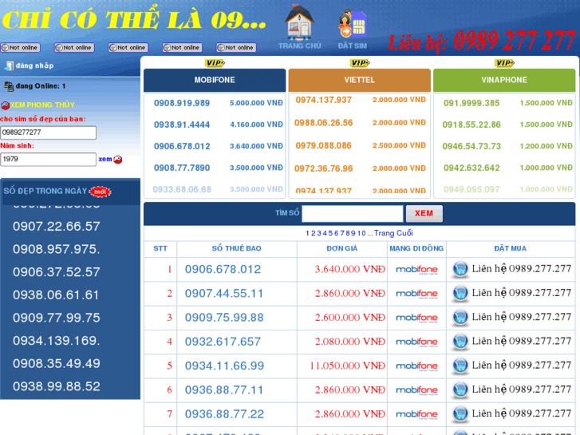Select the VINAPHONE tab header
This screenshot has width=580, height=435.
504,80
